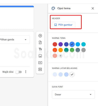Viewport: 98px width, 106px height.
Task: Choose the checked white-grey background color
Action: pos(72,74)
